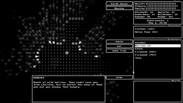
Task: Click the Stamina bar in Stats
Action: (156, 6)
